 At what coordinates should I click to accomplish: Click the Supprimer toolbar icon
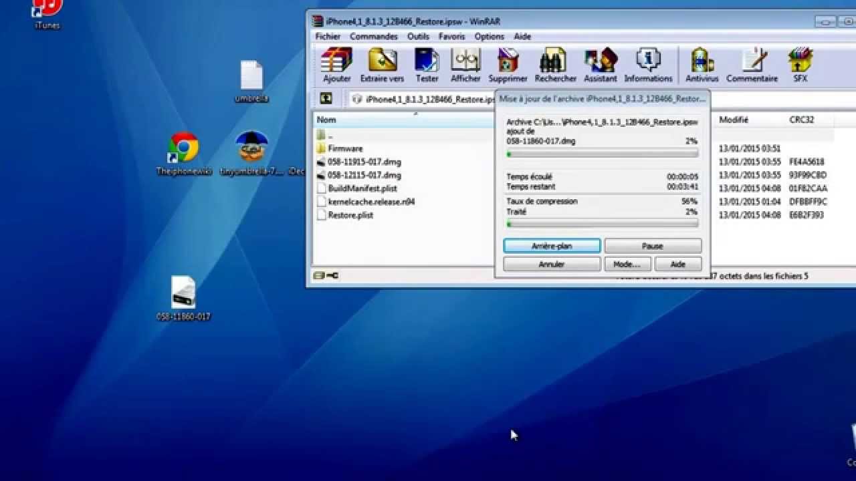(x=508, y=65)
